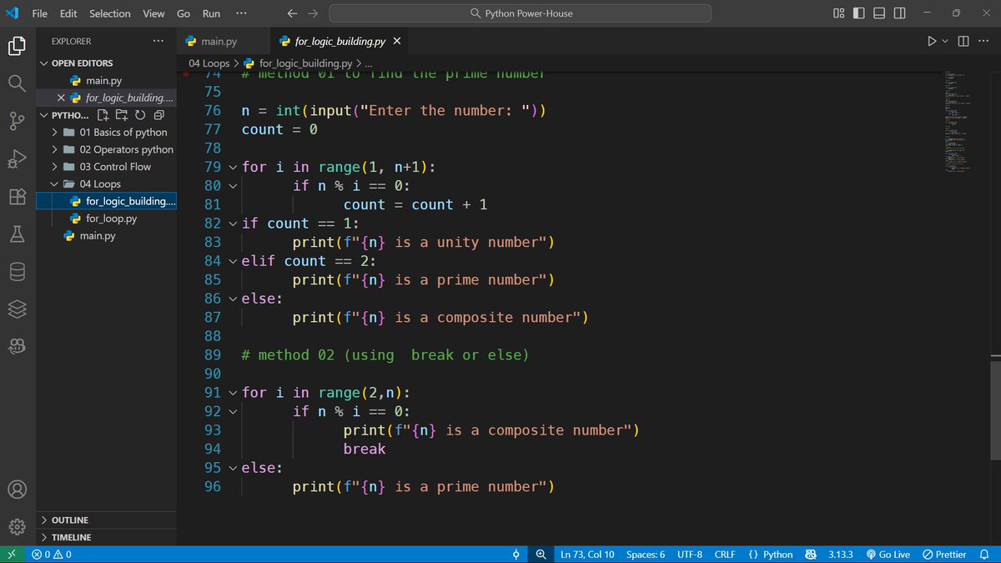This screenshot has width=1001, height=563.
Task: Change the UTF-8 file encoding
Action: pos(690,554)
